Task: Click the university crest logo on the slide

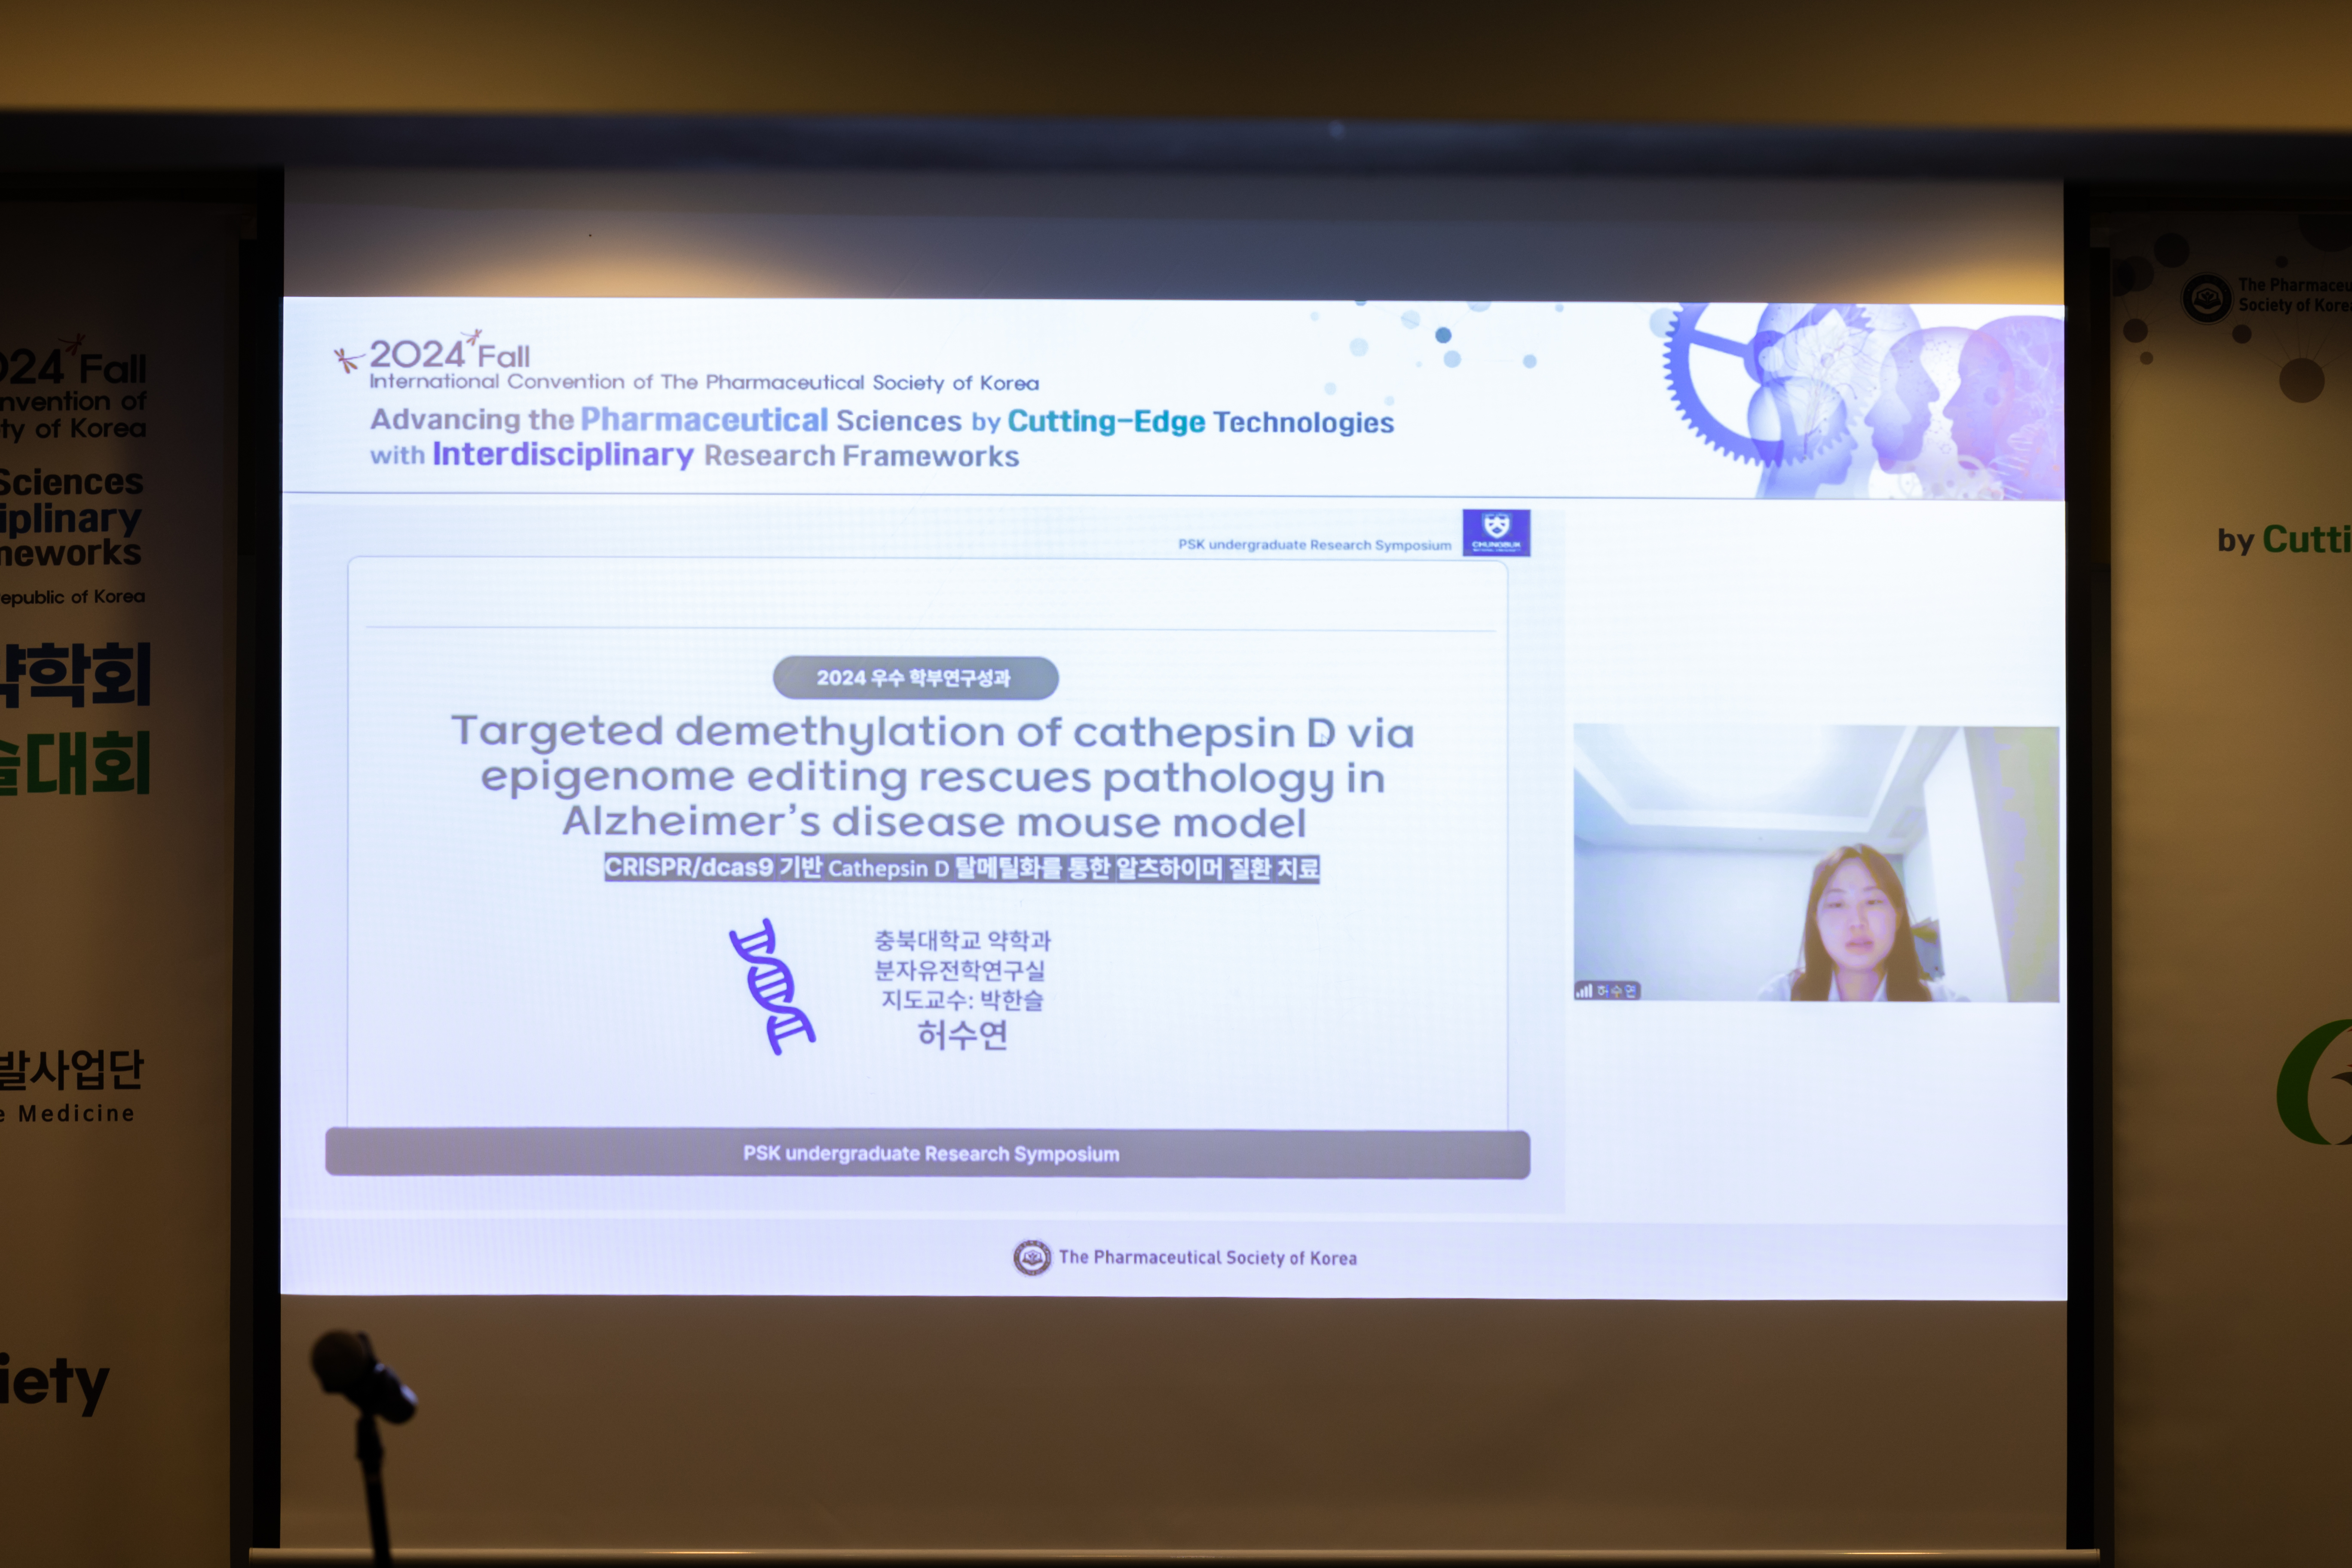Action: (x=1496, y=532)
